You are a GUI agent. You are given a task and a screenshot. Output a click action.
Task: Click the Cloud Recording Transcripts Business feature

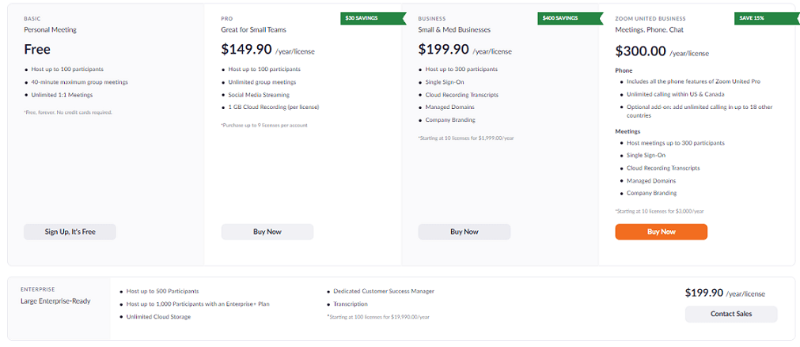462,95
